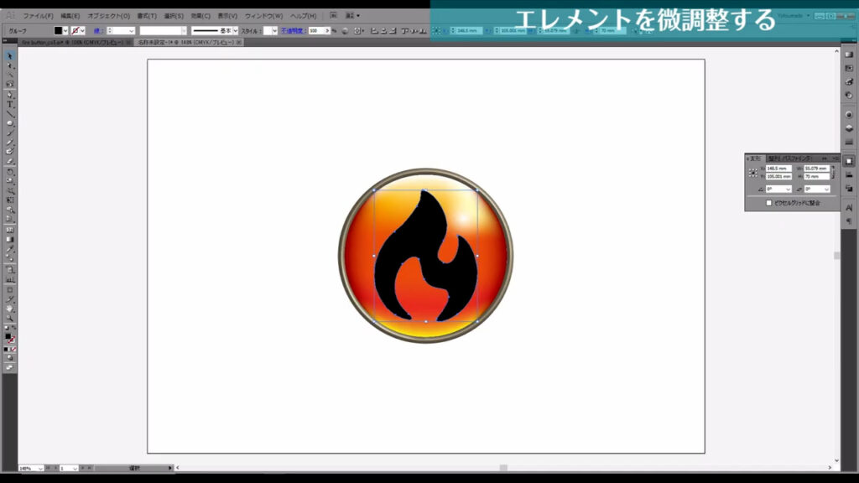The height and width of the screenshot is (483, 859).
Task: Switch to the 変形 panel tab
Action: (756, 158)
